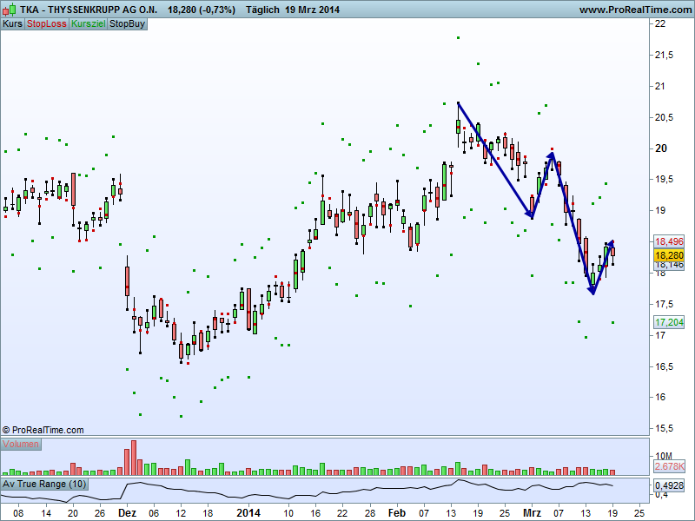Click the 0,4928 ATR value label

tap(669, 485)
